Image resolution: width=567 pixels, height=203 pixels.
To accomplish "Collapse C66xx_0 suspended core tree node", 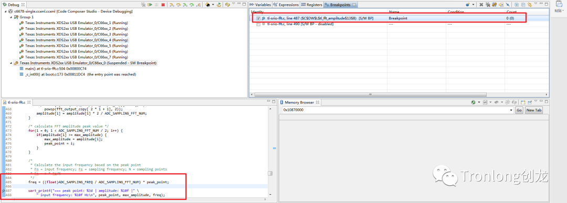I will pyautogui.click(x=11, y=63).
